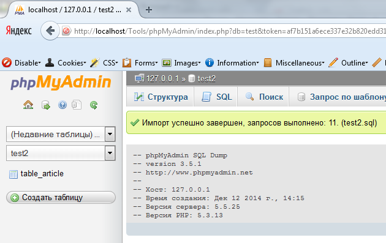Click the Disable toolbar icon

(x=7, y=62)
